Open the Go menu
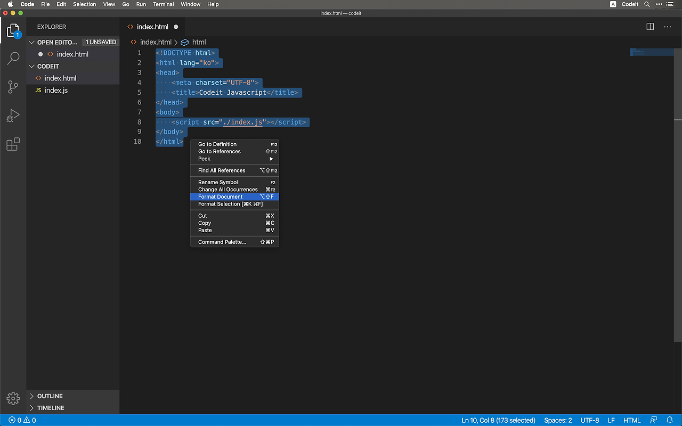This screenshot has height=426, width=682. tap(126, 4)
